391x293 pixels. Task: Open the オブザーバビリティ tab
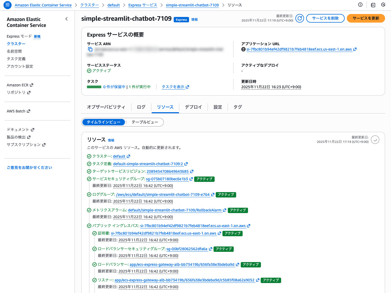(x=106, y=107)
